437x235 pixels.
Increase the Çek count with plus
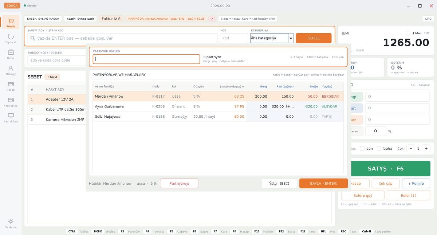(426, 148)
